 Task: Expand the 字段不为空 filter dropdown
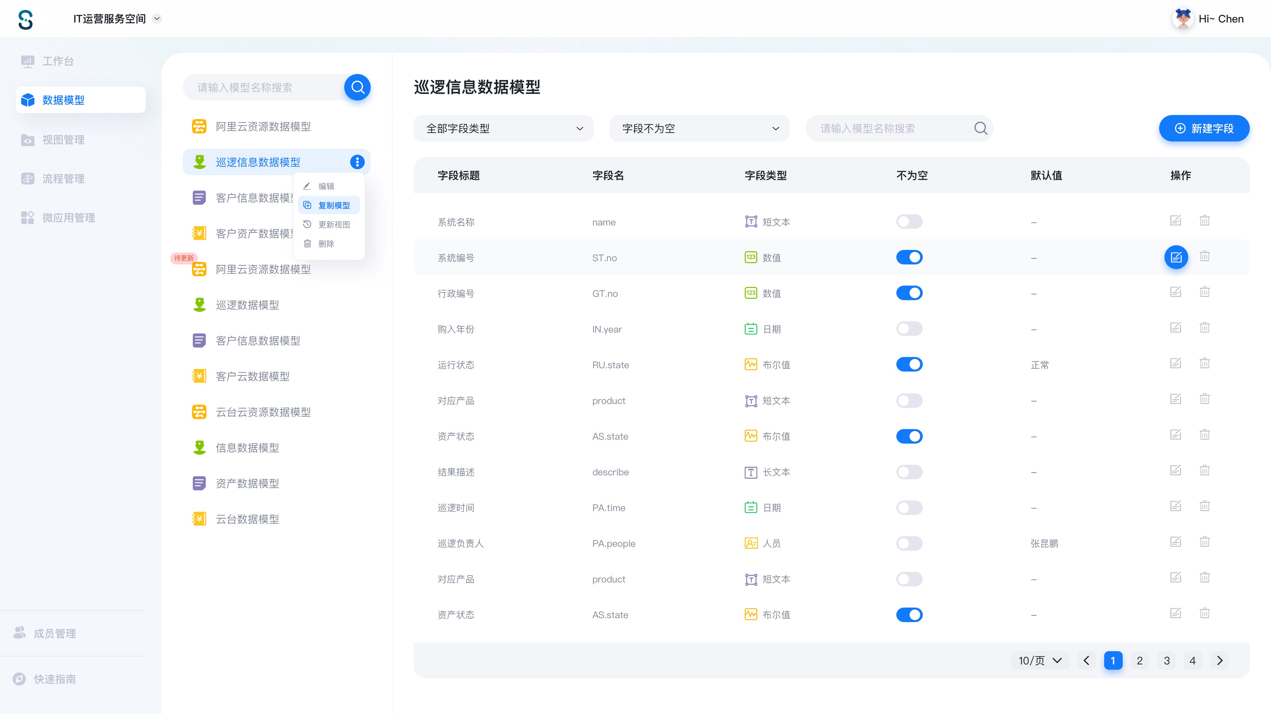[x=699, y=129]
